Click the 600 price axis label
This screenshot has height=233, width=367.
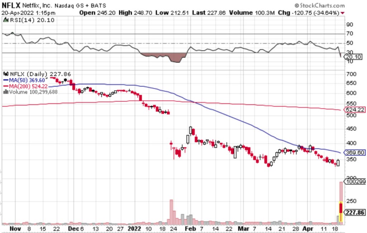pyautogui.click(x=351, y=93)
